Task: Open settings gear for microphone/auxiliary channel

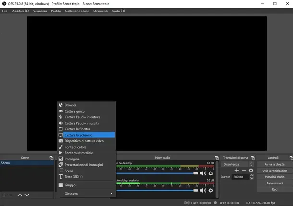Action: 210,190
